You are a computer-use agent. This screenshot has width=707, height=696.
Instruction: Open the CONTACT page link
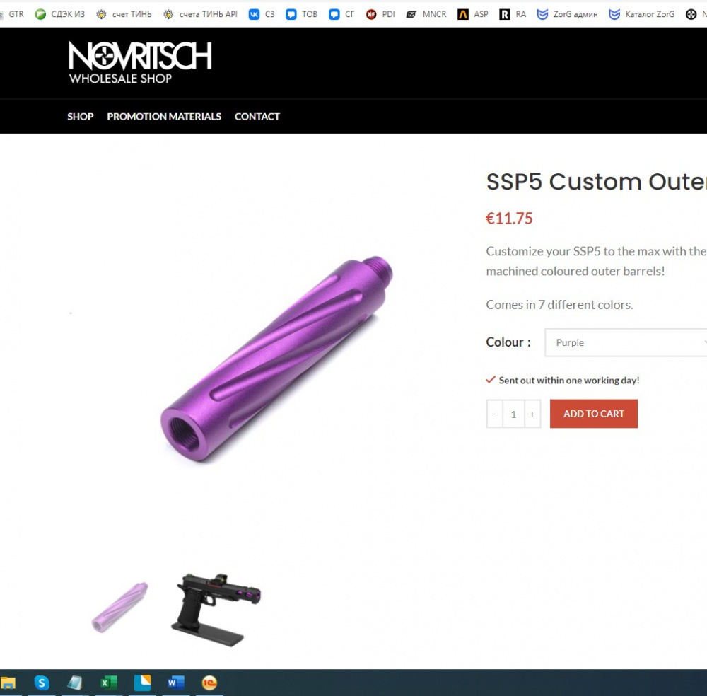point(257,117)
